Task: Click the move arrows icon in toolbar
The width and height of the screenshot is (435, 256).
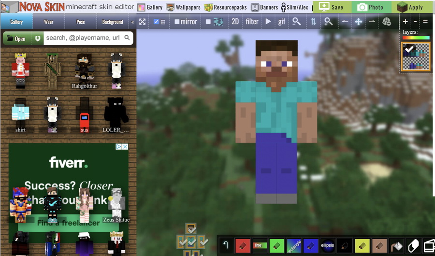Action: 358,22
